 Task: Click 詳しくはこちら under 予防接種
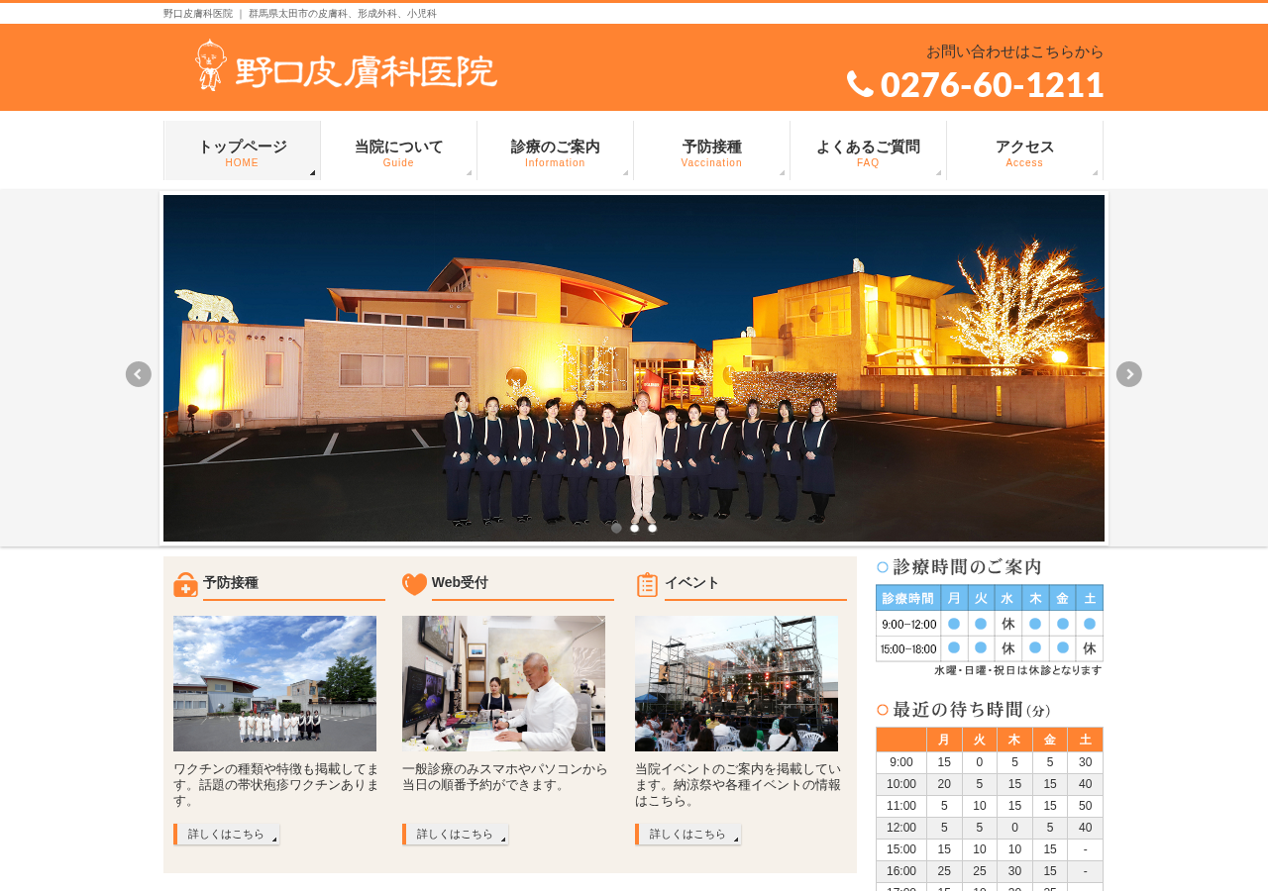[226, 835]
